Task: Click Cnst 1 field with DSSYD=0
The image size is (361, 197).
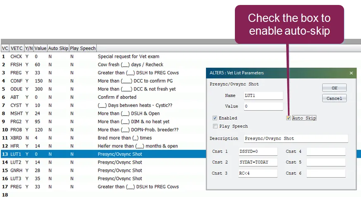Action: (x=258, y=152)
